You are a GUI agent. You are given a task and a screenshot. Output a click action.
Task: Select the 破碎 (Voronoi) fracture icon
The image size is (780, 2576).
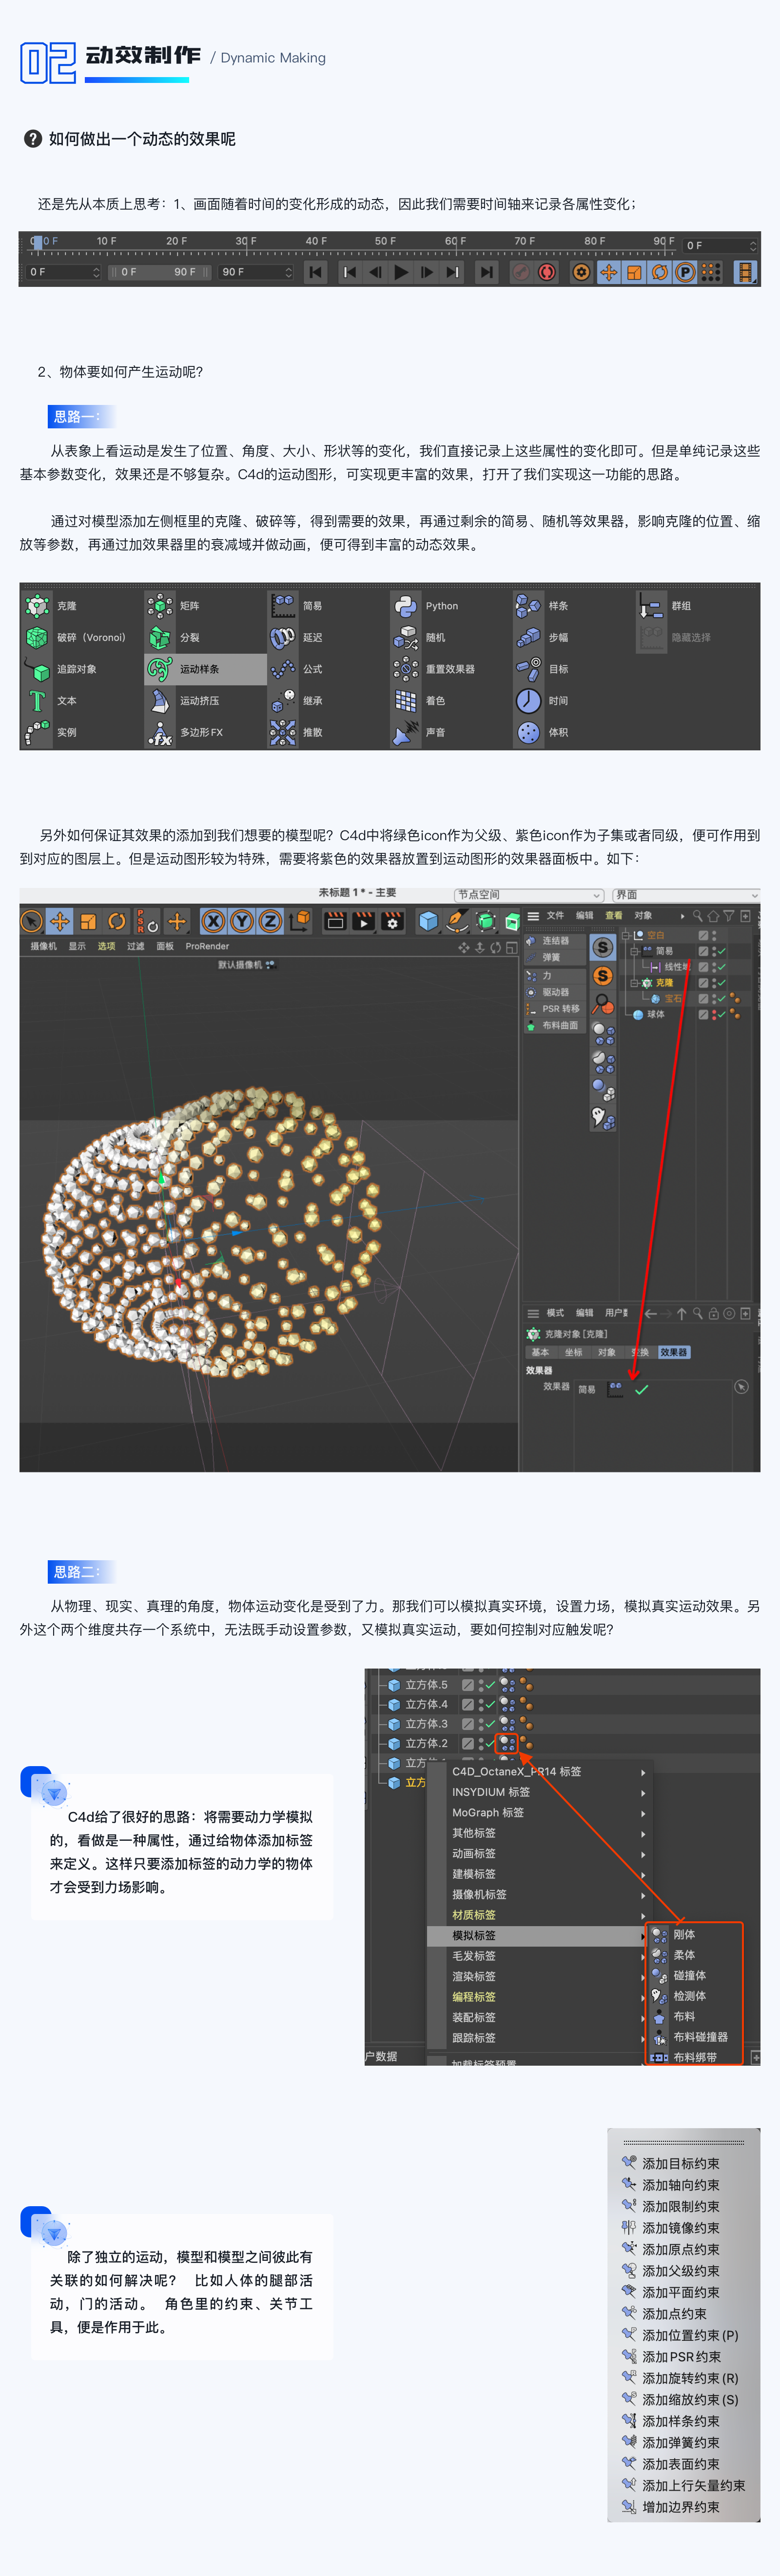tap(37, 637)
